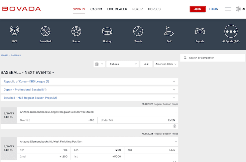Click the Login link
Image resolution: width=246 pixels, height=162 pixels.
213,9
